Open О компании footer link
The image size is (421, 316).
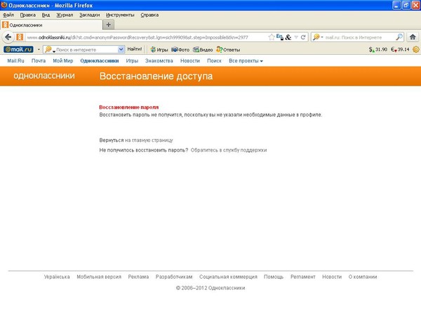[x=363, y=277]
